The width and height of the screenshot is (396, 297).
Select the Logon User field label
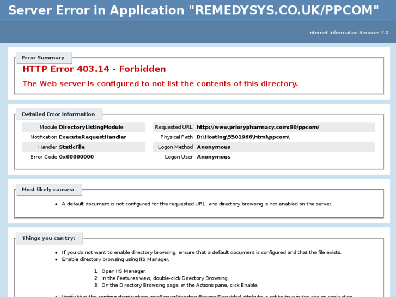179,157
